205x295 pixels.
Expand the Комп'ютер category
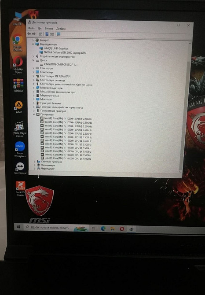click(33, 72)
